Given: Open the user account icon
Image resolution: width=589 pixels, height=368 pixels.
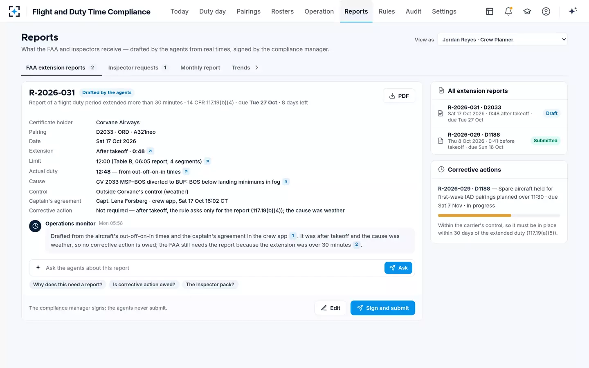Looking at the screenshot, I should click(x=546, y=11).
